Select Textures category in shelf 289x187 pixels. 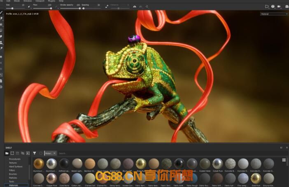coord(13,163)
